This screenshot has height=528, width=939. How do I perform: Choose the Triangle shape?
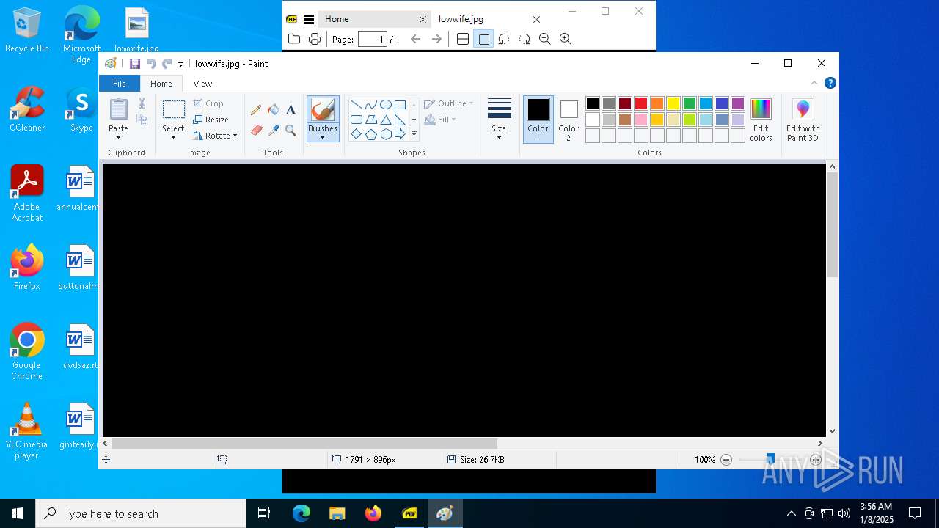385,120
